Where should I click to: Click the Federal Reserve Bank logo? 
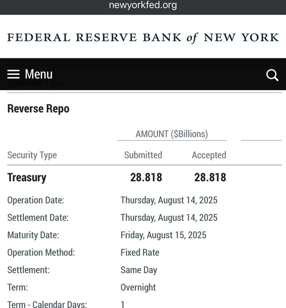143,37
